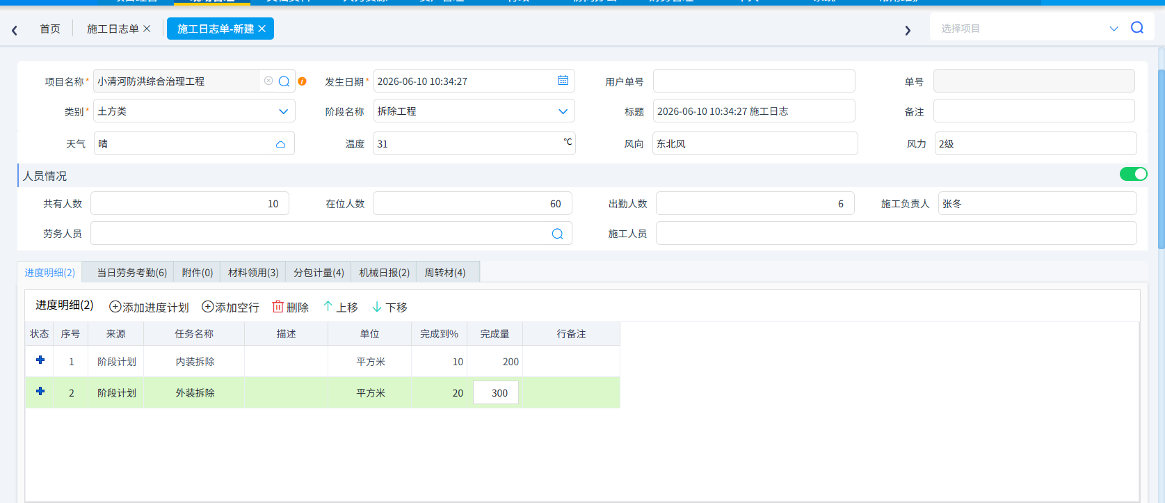Go to the 首页 tab
Screen dimensions: 1165x503
click(50, 29)
